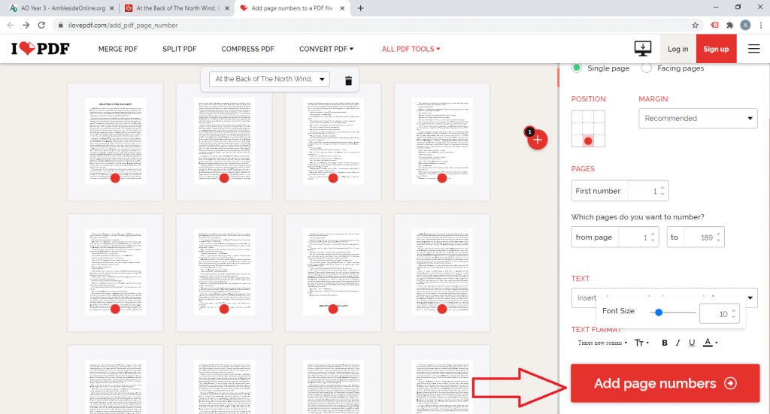Reload the current page
The width and height of the screenshot is (770, 414).
click(41, 25)
